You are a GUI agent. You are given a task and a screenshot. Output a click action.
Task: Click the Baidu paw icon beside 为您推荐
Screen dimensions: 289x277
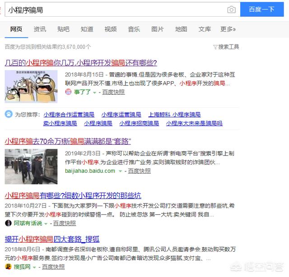point(9,114)
